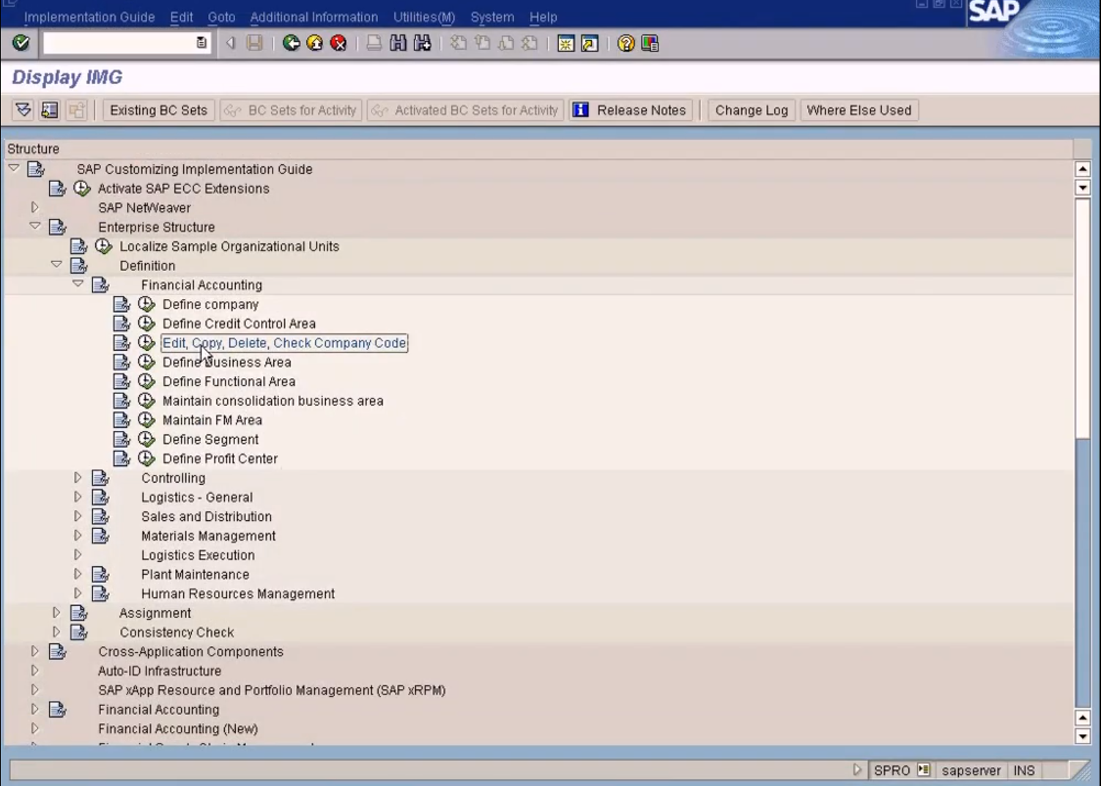The image size is (1101, 786).
Task: Open the System menu
Action: [x=492, y=17]
